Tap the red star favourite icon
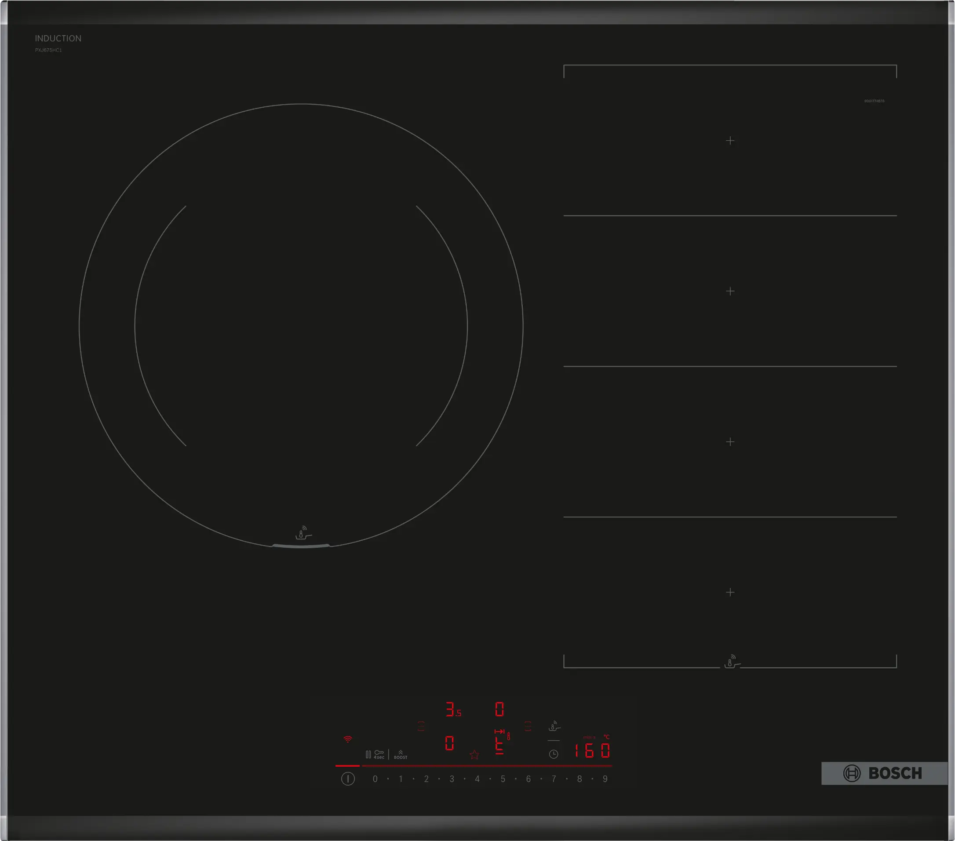Image resolution: width=955 pixels, height=841 pixels. [x=474, y=754]
